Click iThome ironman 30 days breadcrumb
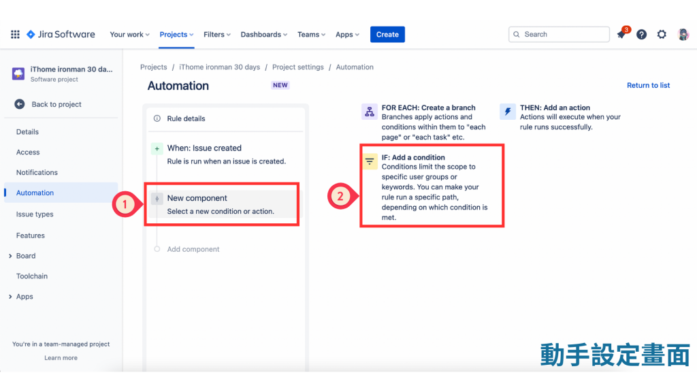 pyautogui.click(x=220, y=67)
